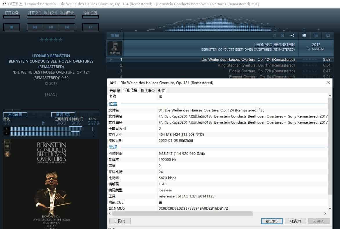Click the album cover art on the left panel
This screenshot has width=340, height=229.
coord(51,184)
